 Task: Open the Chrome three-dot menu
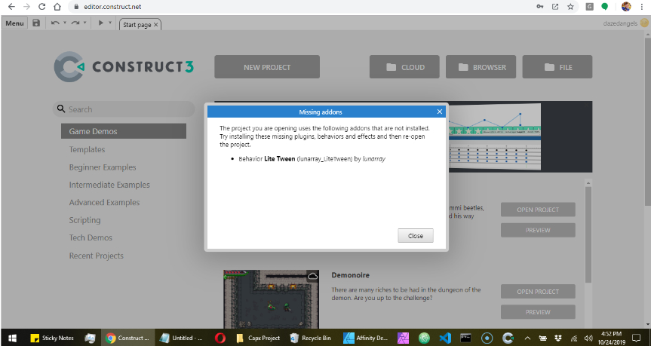click(x=641, y=7)
